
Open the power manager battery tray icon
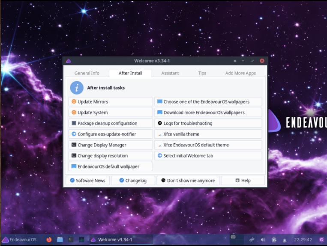click(x=274, y=240)
